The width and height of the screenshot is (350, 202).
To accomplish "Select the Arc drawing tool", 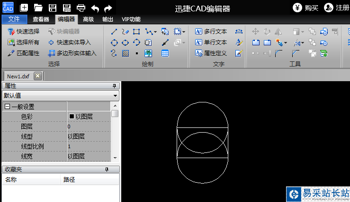I will point(136,42).
